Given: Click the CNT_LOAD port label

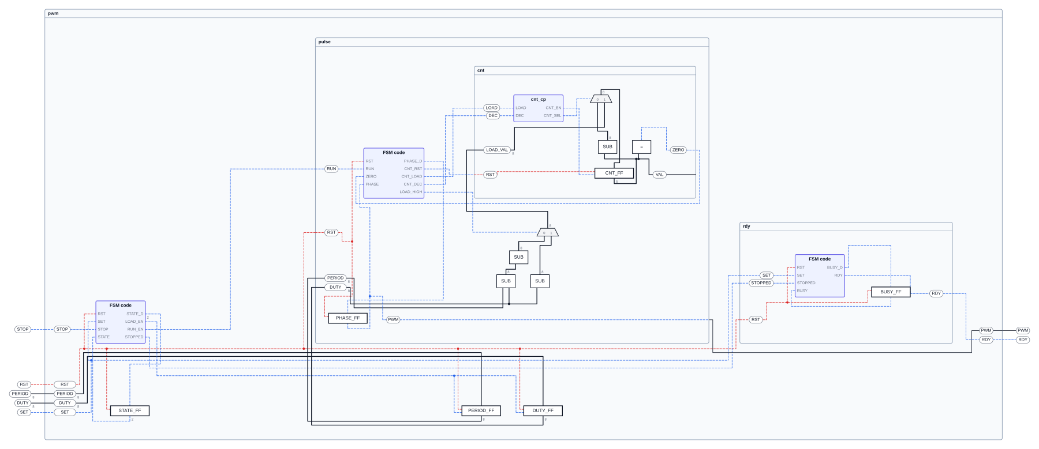Looking at the screenshot, I should point(412,176).
